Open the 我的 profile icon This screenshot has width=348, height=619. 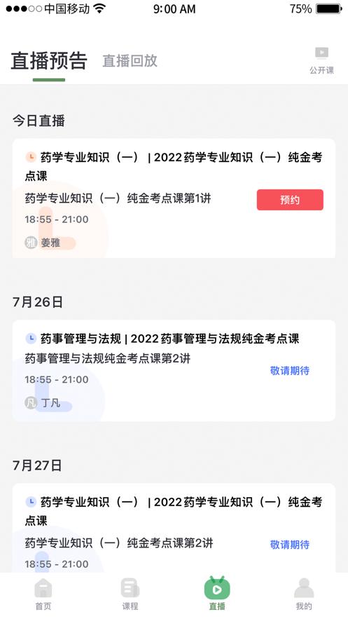tap(304, 588)
